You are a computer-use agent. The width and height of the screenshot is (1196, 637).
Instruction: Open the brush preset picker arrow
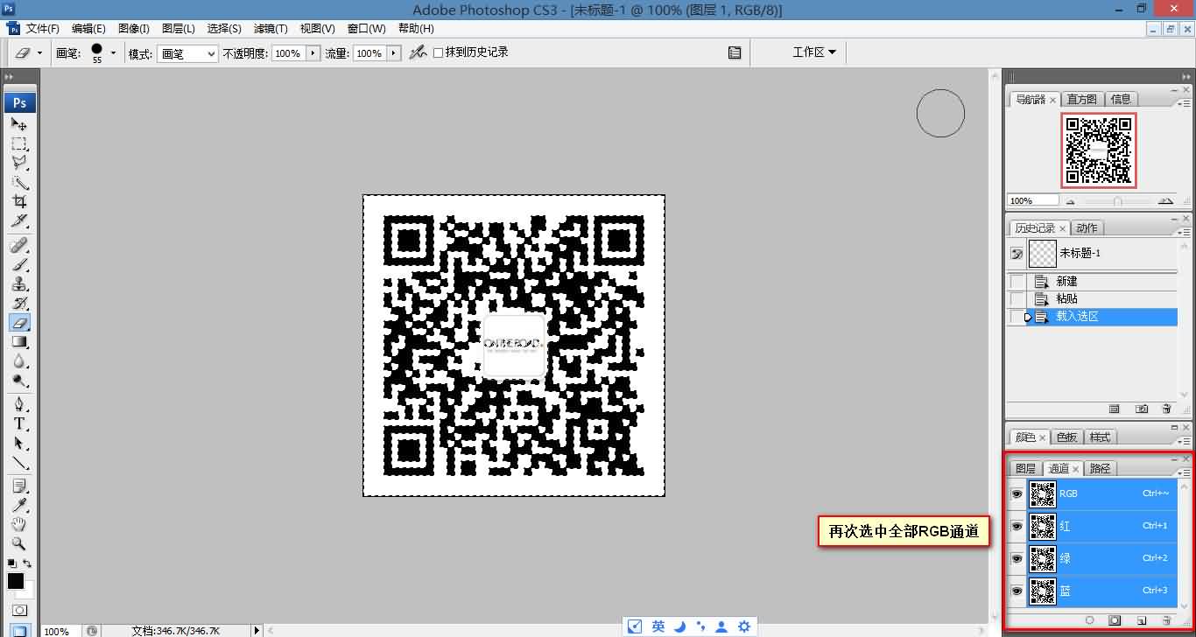pyautogui.click(x=113, y=52)
